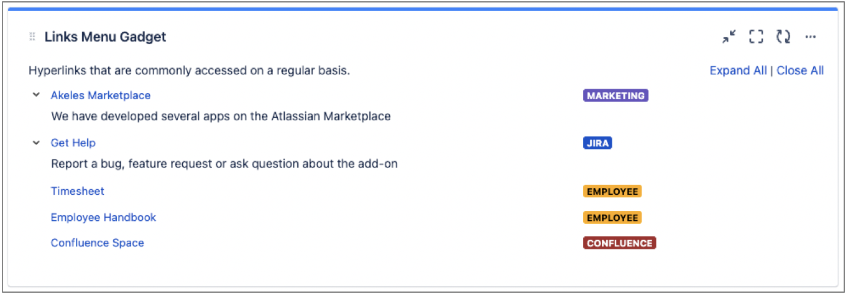Viewport: 848px width, 294px height.
Task: Open the Employee Handbook link
Action: [x=103, y=218]
